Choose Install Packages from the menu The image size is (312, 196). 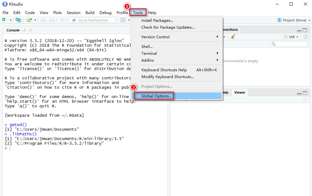(x=157, y=21)
